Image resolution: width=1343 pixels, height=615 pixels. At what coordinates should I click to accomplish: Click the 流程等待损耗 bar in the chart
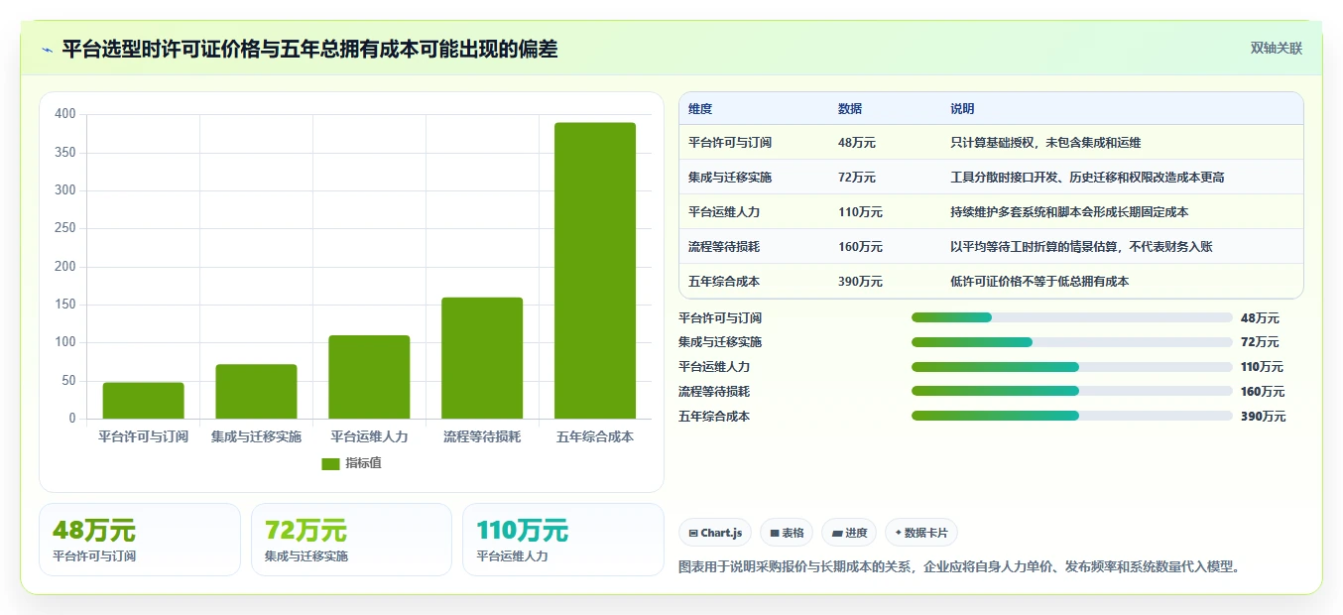point(482,358)
